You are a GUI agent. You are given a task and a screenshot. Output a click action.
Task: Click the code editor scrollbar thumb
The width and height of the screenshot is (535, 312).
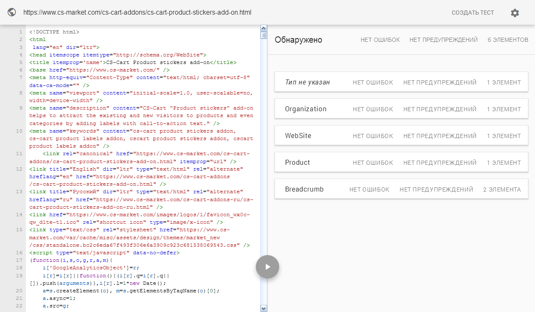click(x=264, y=36)
